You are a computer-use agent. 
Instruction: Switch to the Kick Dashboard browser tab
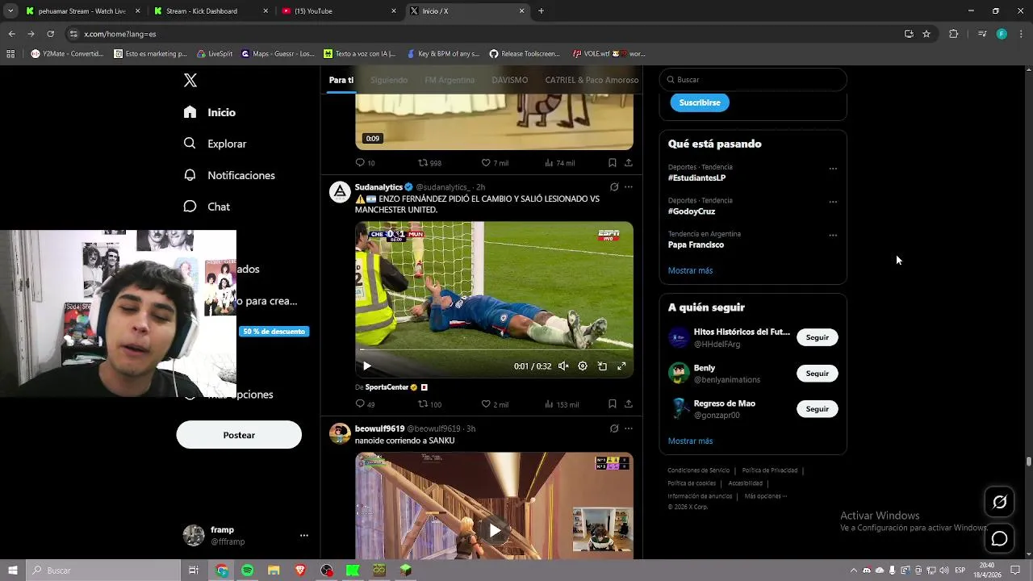tap(211, 11)
